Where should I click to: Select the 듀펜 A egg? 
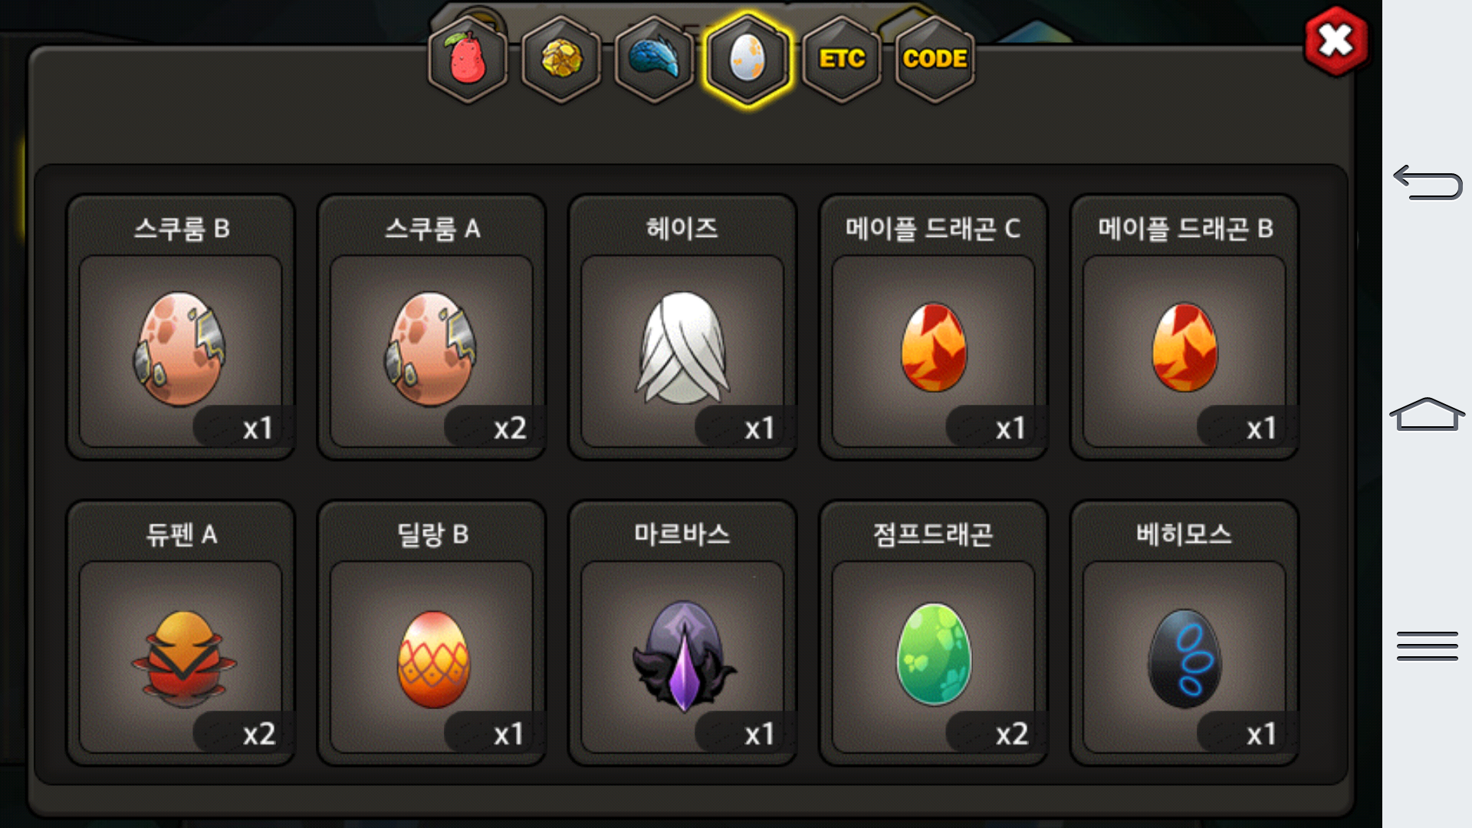point(181,633)
